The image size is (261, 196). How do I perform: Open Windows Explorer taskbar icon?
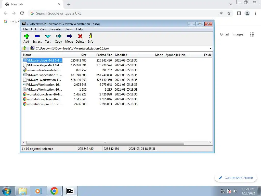click(23, 191)
